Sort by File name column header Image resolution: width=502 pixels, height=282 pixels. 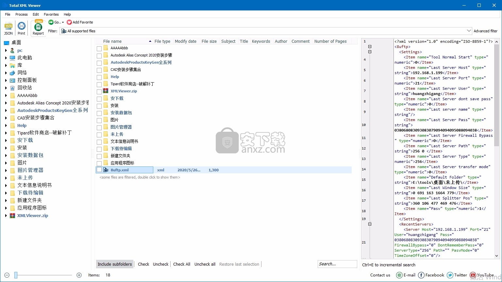coord(125,41)
